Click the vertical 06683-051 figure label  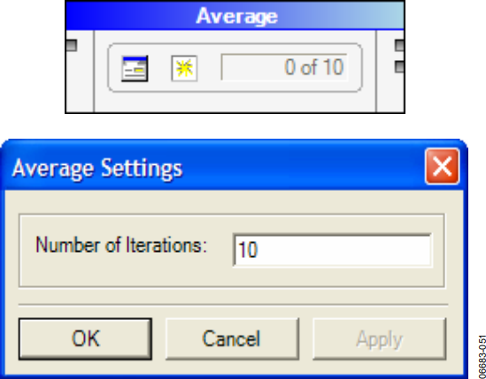click(482, 356)
